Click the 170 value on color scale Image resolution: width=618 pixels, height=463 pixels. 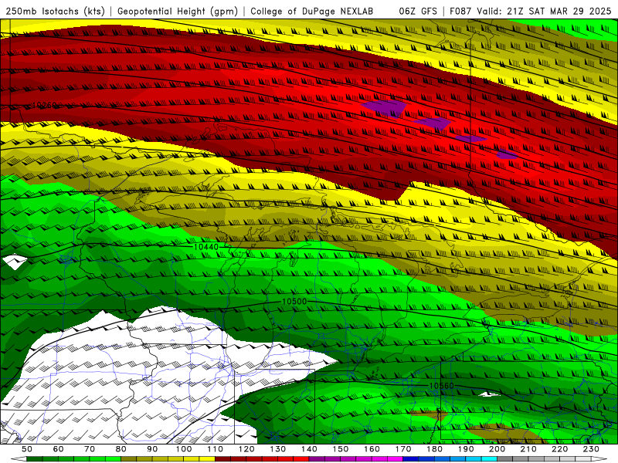[x=403, y=449]
